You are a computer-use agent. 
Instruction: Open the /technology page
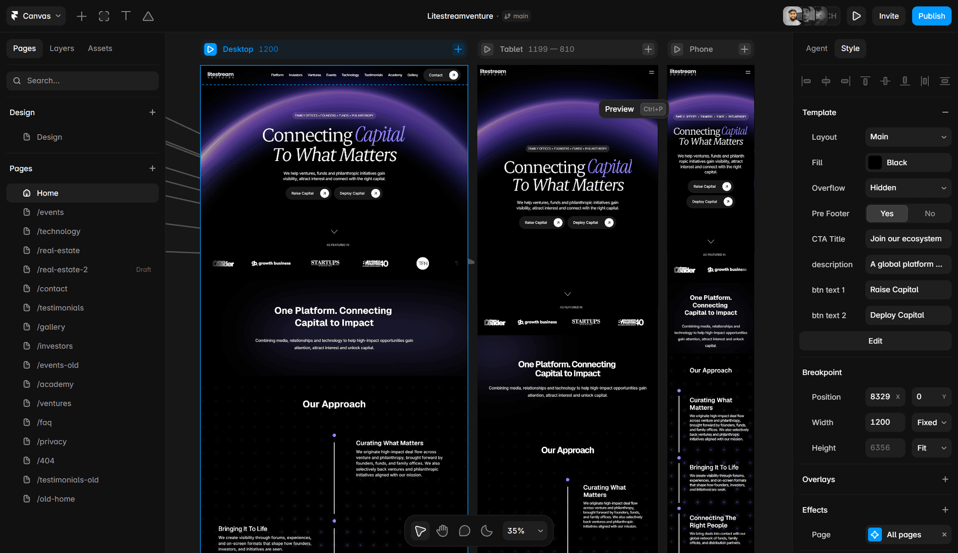click(x=82, y=231)
